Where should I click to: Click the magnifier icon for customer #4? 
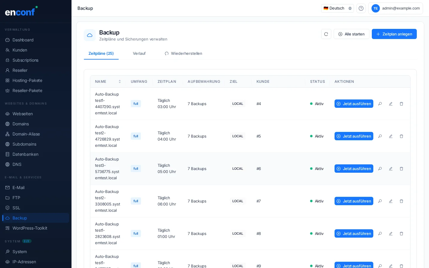pyautogui.click(x=380, y=104)
